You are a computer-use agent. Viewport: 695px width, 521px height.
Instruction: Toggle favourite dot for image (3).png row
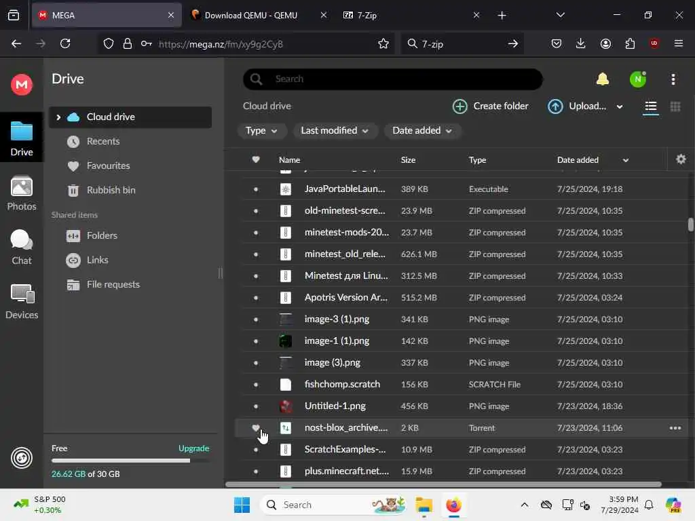click(x=256, y=363)
